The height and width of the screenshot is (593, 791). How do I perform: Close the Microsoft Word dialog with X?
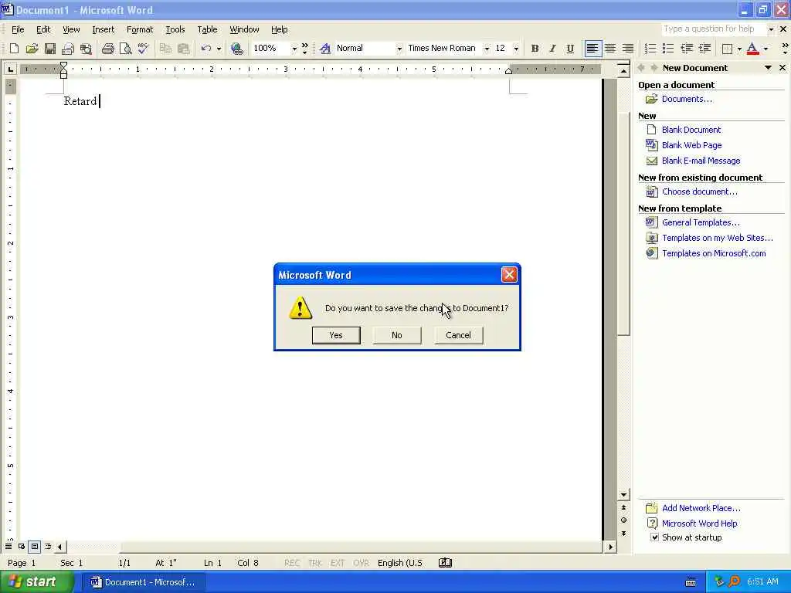pos(509,275)
